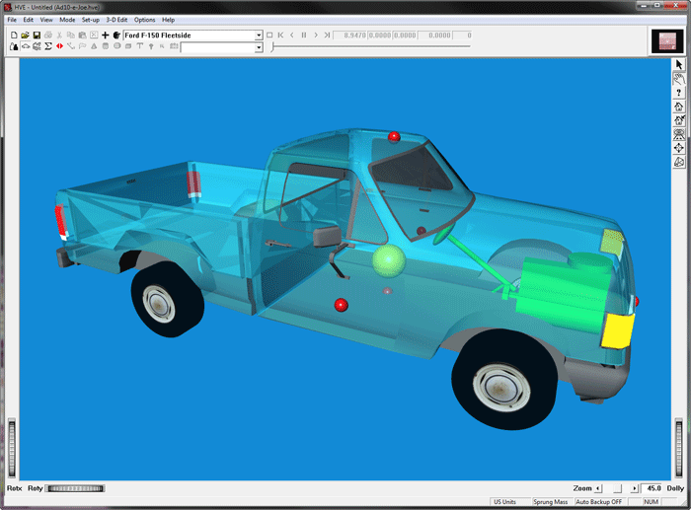Click the question mark help tool
This screenshot has width=691, height=510.
[679, 93]
